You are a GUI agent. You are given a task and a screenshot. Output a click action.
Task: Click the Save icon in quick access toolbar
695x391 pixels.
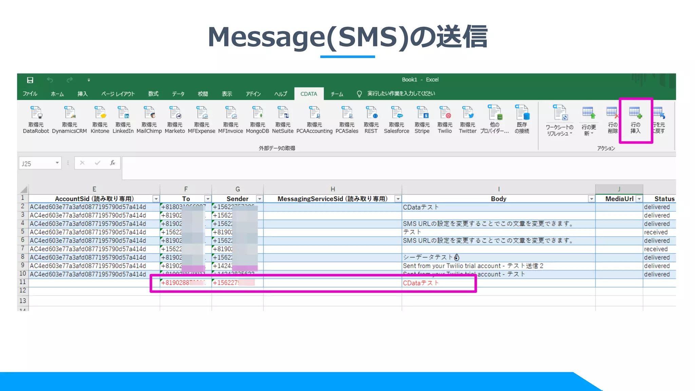point(30,80)
